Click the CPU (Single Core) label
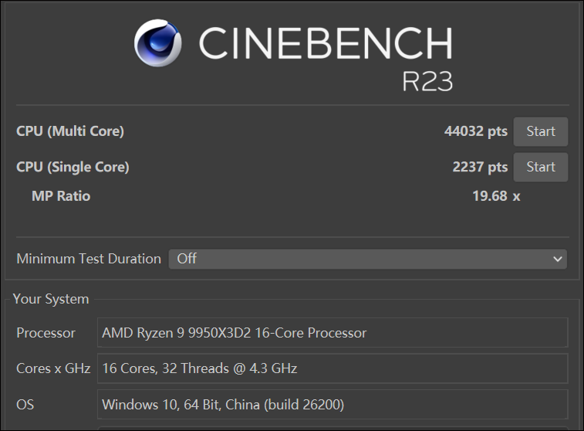The height and width of the screenshot is (431, 584). (73, 167)
